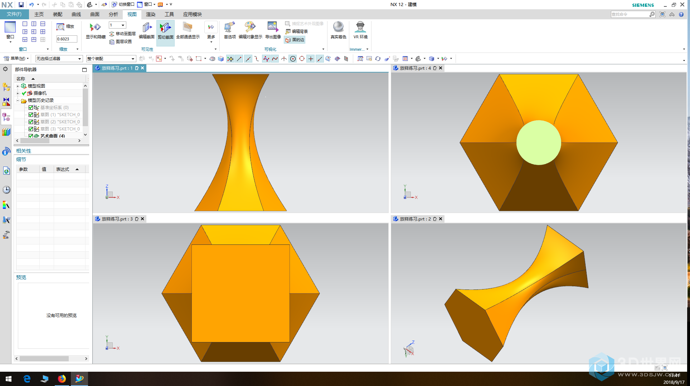This screenshot has width=690, height=386.
Task: Open the Constraint Navigator sidebar icon
Action: (6, 102)
